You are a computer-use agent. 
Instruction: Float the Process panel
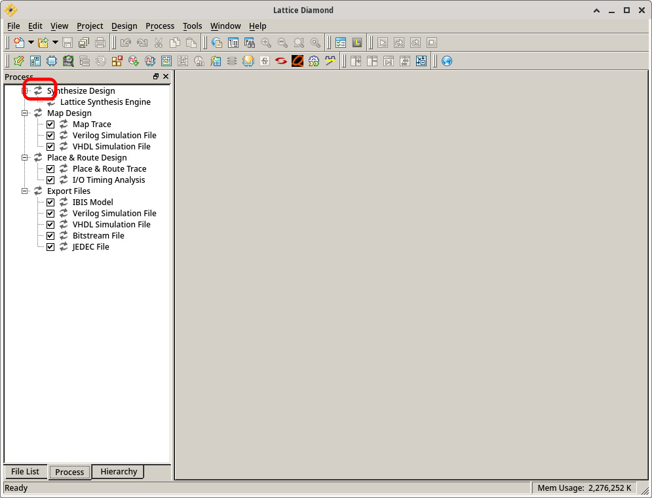(156, 77)
